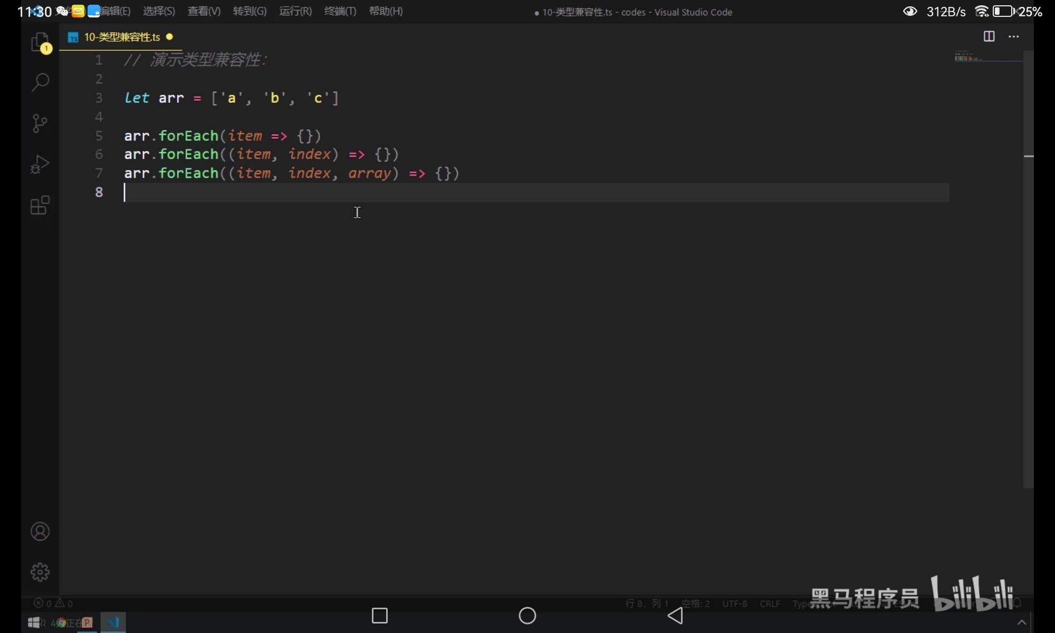Open the editor More Actions ellipsis menu
1055x633 pixels.
[1013, 36]
